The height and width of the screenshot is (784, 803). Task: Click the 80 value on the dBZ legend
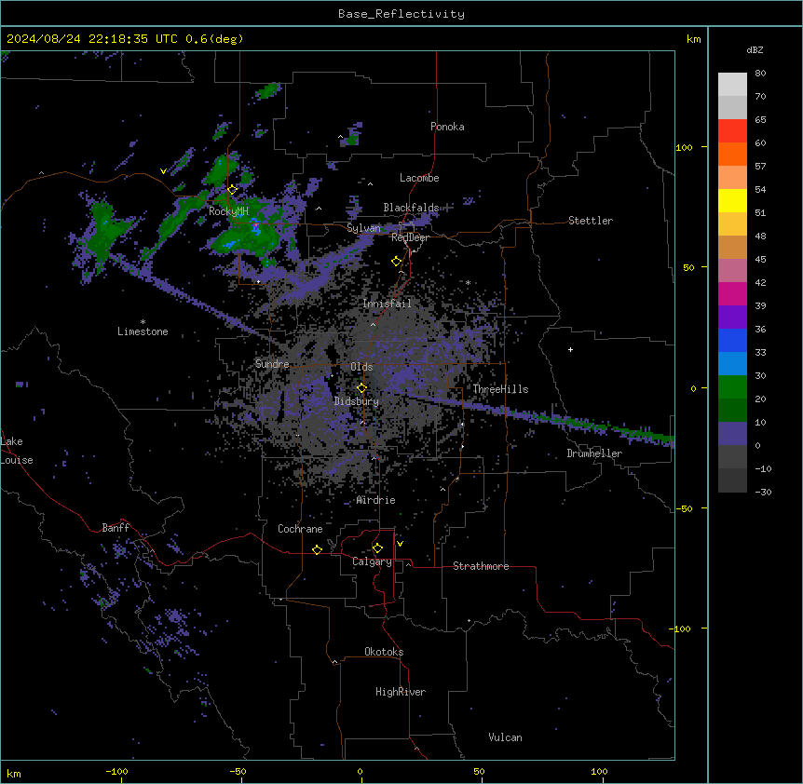760,74
